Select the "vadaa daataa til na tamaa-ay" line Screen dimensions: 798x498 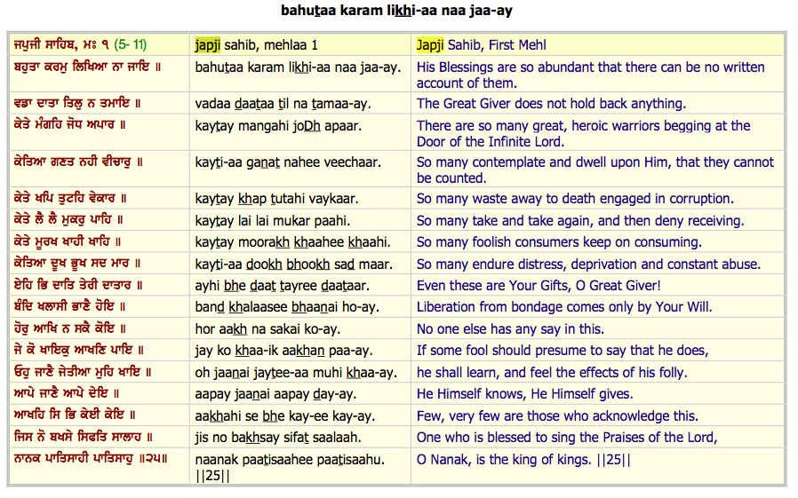[x=283, y=104]
